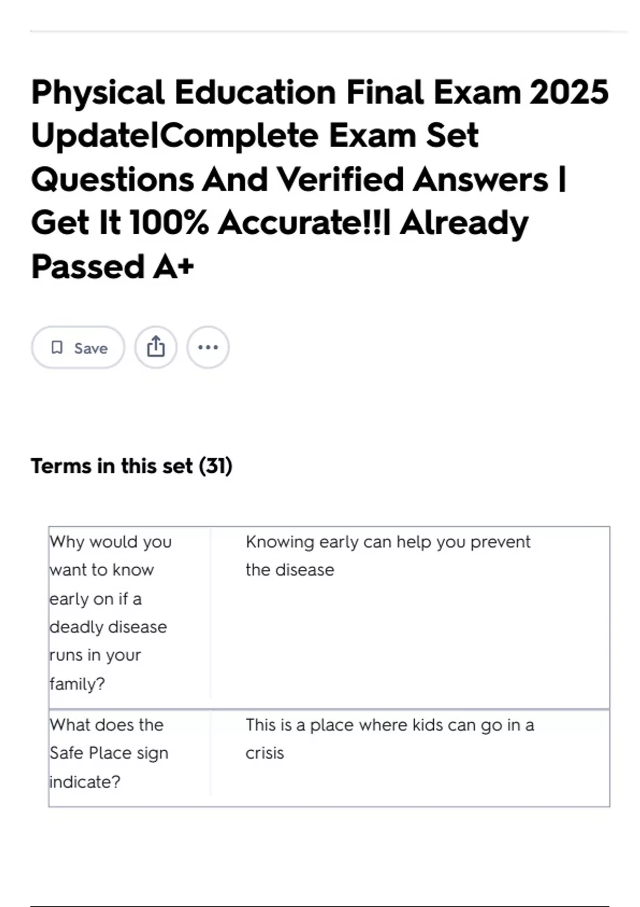Click the 'Questions And Verified Answers' title line
The image size is (640, 907).
290,179
